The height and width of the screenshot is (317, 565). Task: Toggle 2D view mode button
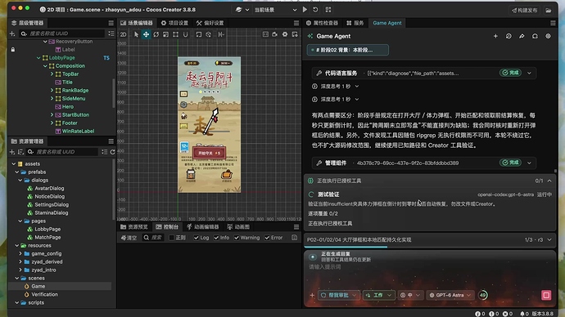[x=123, y=34]
